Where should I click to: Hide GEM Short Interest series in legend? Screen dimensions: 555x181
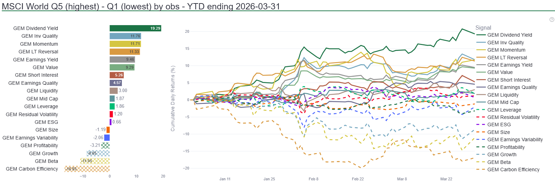pyautogui.click(x=508, y=80)
